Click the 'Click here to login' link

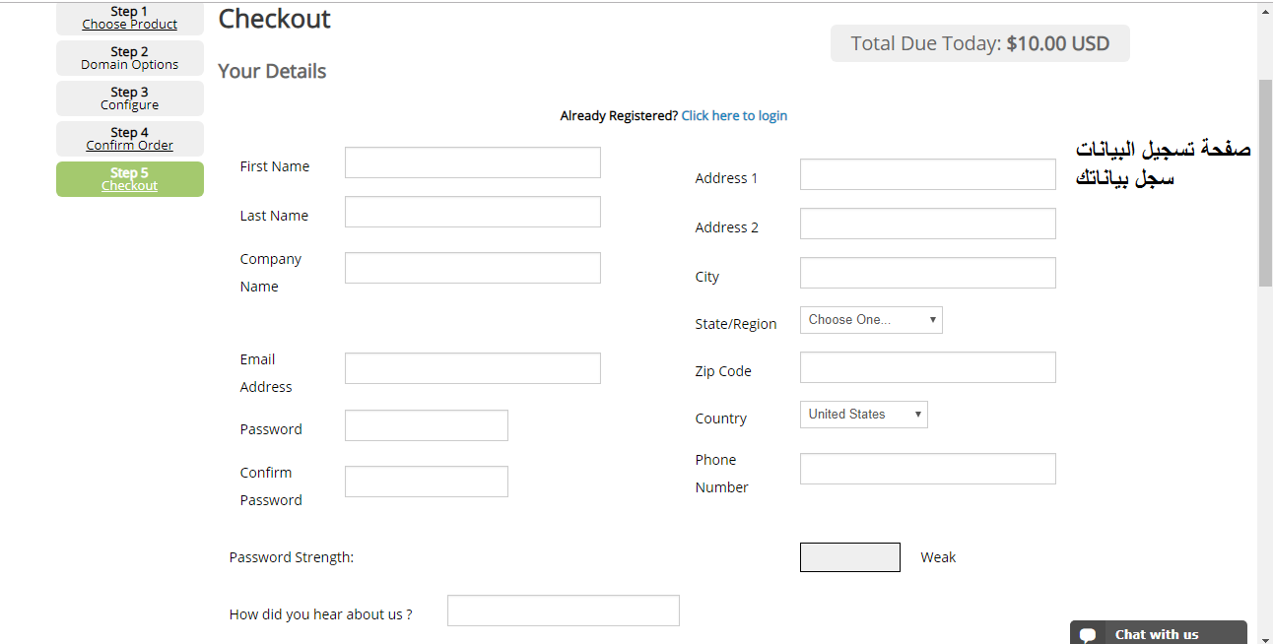pos(734,116)
